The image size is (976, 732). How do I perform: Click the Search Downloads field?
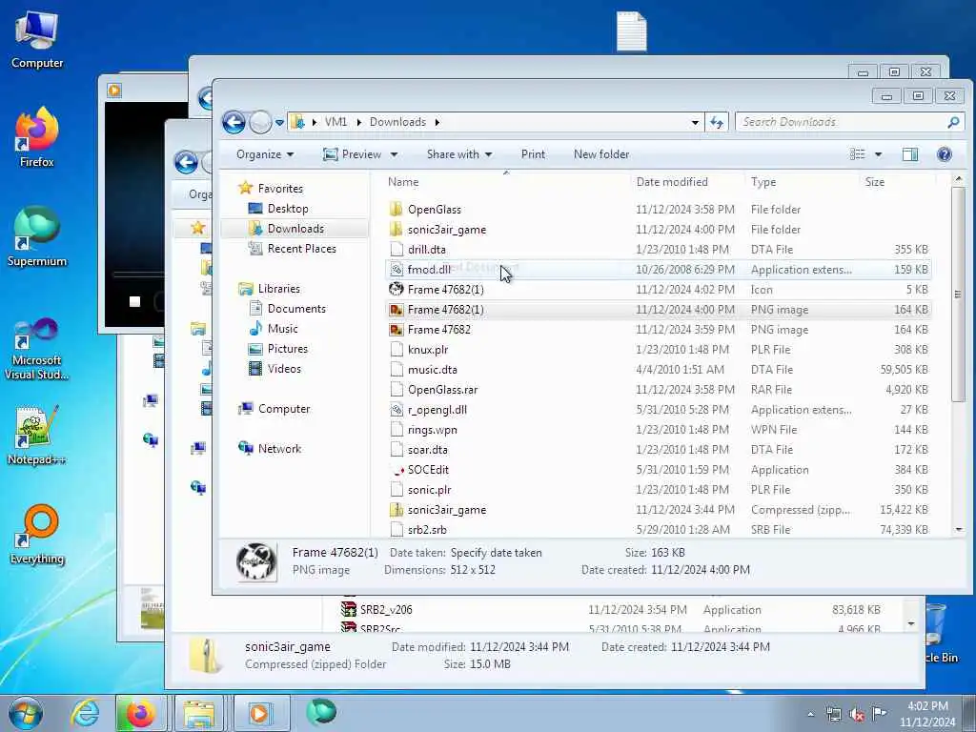(x=843, y=122)
